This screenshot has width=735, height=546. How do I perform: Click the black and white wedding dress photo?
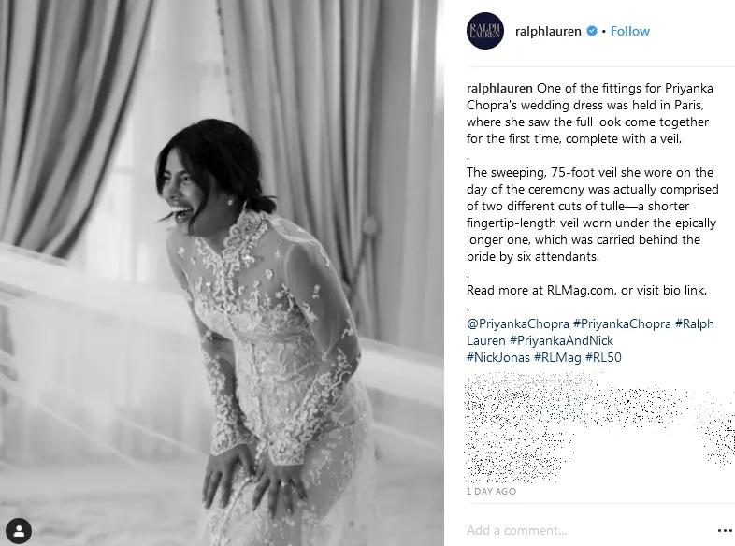[222, 273]
